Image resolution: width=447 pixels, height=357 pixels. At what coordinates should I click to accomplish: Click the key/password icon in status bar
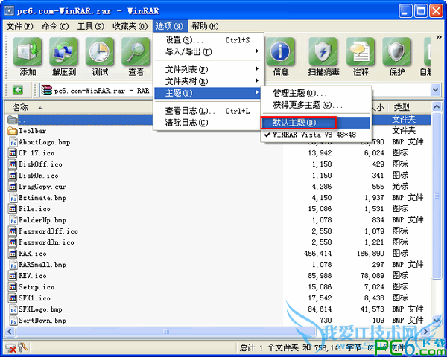point(22,347)
